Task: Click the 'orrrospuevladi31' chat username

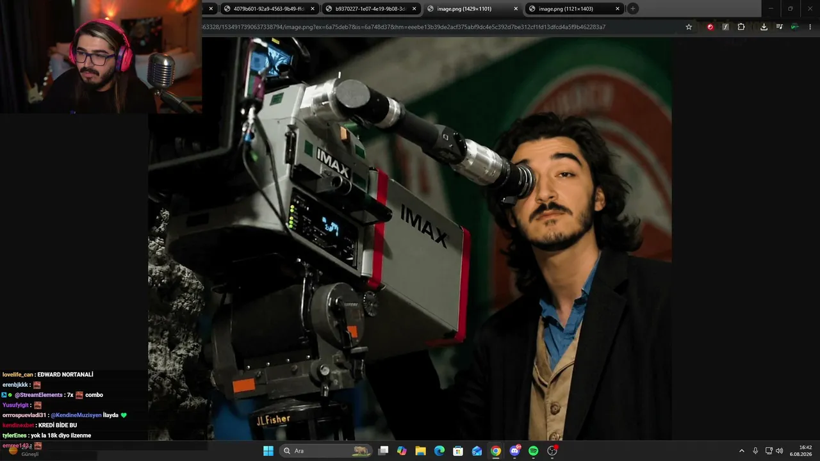Action: pos(24,415)
